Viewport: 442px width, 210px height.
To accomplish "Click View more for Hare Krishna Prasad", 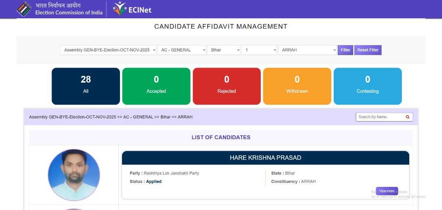I will click(x=387, y=191).
